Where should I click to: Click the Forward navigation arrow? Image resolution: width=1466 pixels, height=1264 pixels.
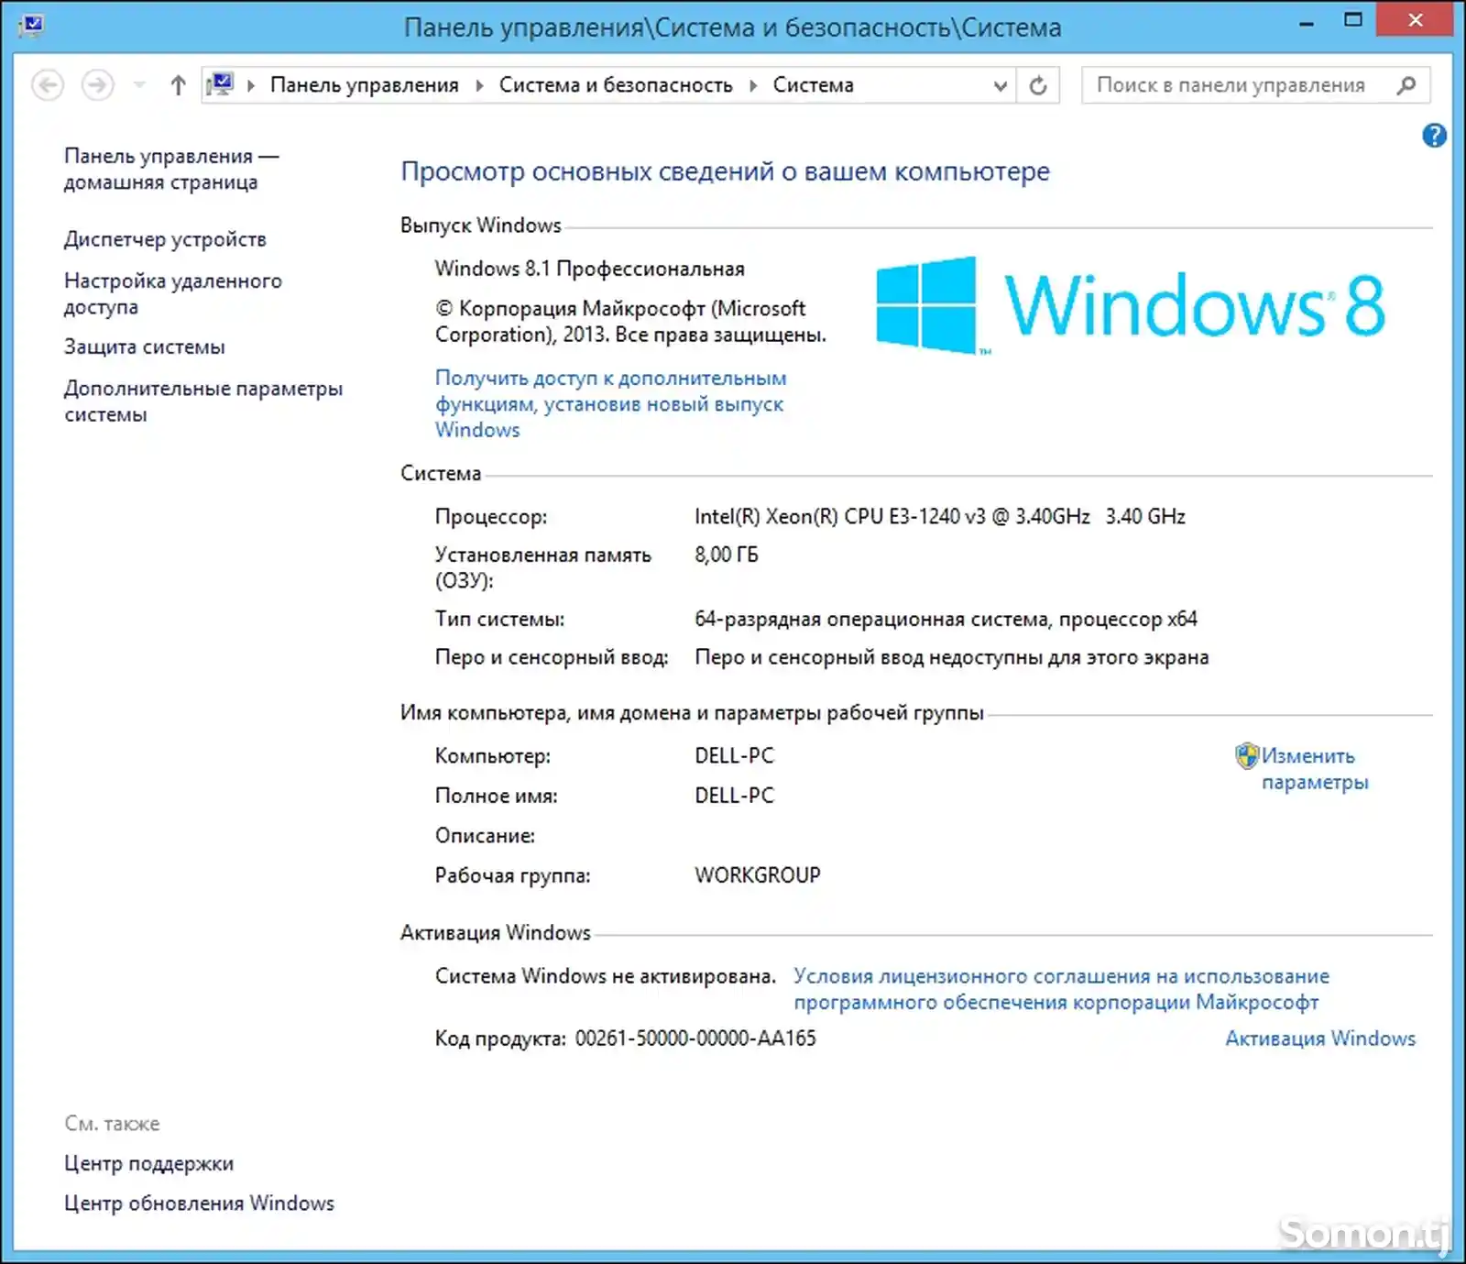point(98,85)
